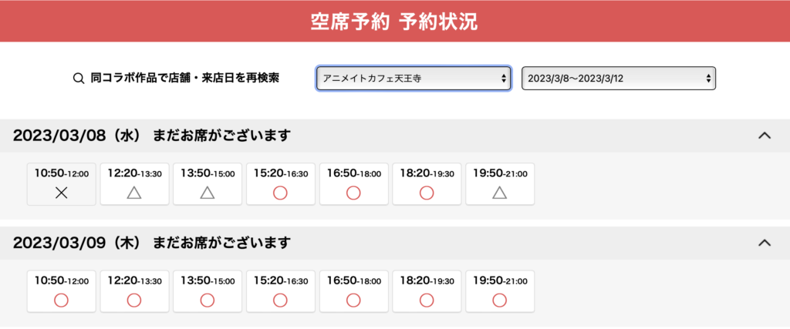Select the 10:50 sold-out X slot on 03/08
This screenshot has height=329, width=790.
pyautogui.click(x=61, y=184)
